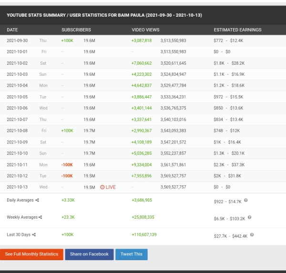The width and height of the screenshot is (286, 273).
Task: Select the date 2021-10-08
Action: (17, 131)
